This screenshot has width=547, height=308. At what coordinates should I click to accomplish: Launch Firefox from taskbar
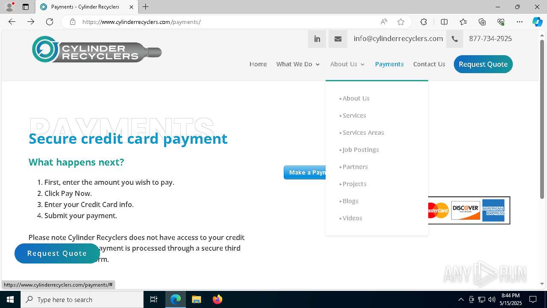[218, 299]
